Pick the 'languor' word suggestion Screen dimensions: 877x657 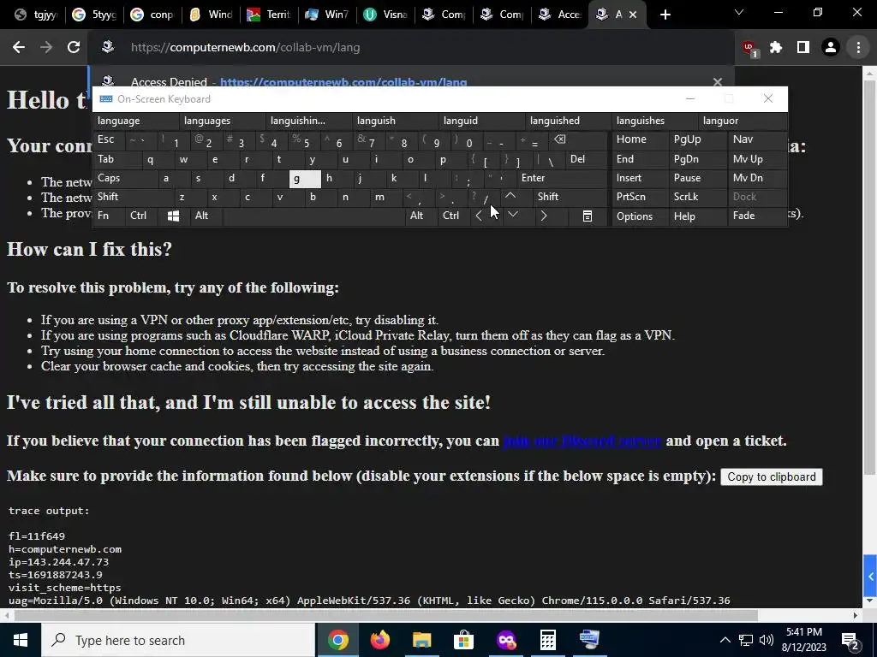point(744,121)
